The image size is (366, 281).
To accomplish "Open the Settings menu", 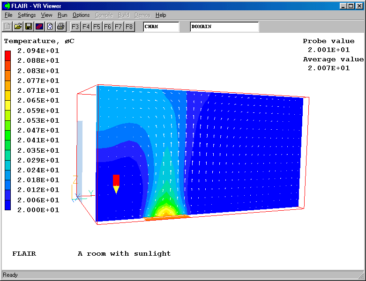I will tap(27, 15).
